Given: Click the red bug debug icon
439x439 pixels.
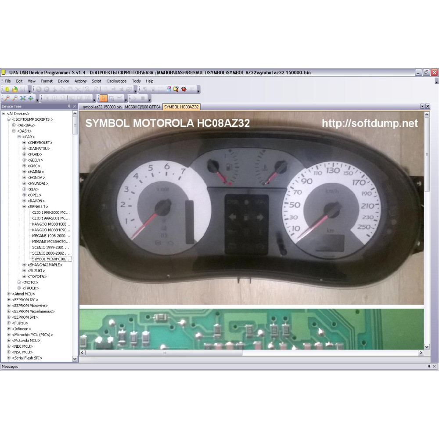Looking at the screenshot, I should [x=184, y=89].
